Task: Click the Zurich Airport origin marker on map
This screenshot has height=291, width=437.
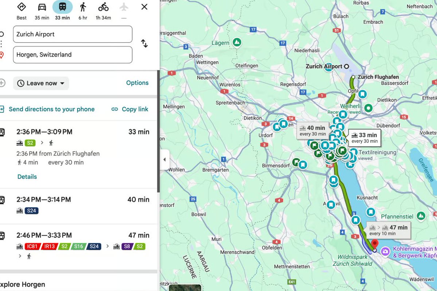Action: pos(346,66)
